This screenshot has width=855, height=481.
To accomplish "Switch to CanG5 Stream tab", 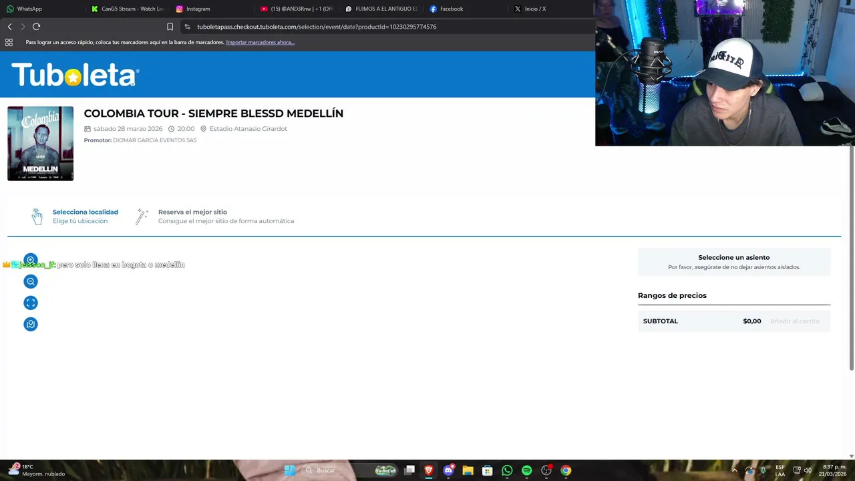I will point(128,9).
